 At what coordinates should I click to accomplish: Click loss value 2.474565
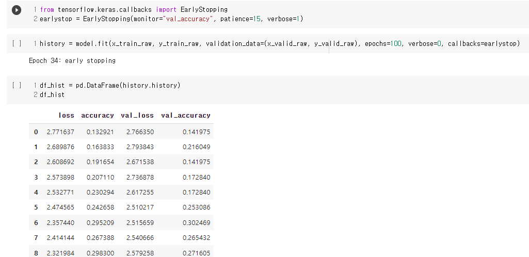click(x=60, y=207)
